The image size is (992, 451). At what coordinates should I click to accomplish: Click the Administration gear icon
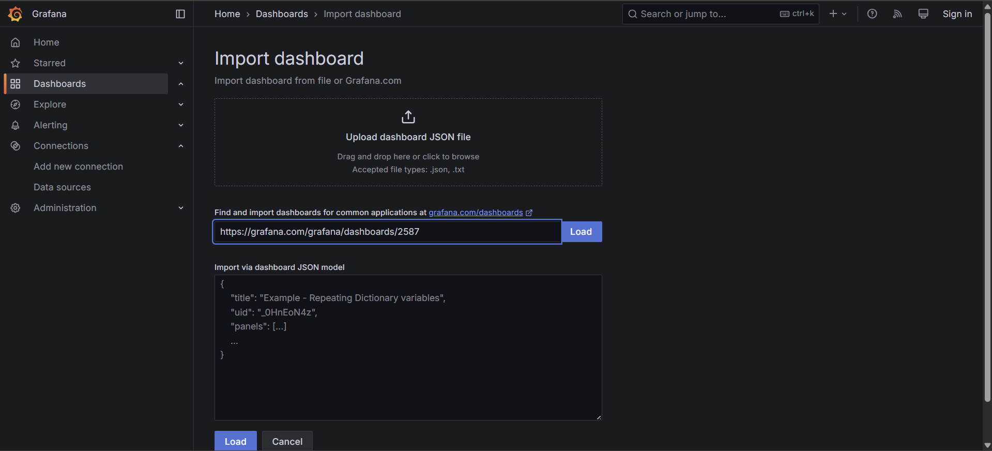[x=16, y=208]
